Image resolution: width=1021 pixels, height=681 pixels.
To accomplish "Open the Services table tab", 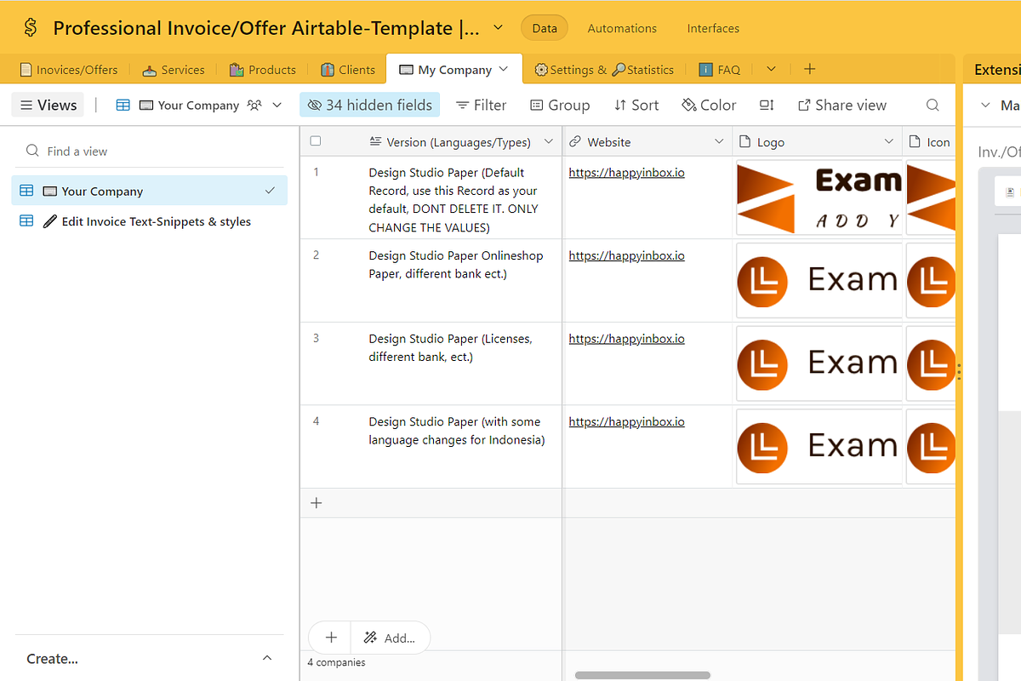I will click(x=173, y=70).
